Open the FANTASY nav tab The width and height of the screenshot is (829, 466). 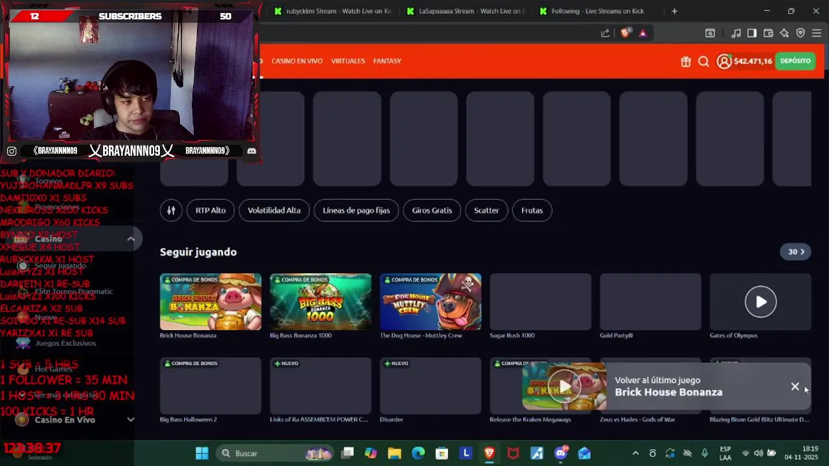click(387, 61)
